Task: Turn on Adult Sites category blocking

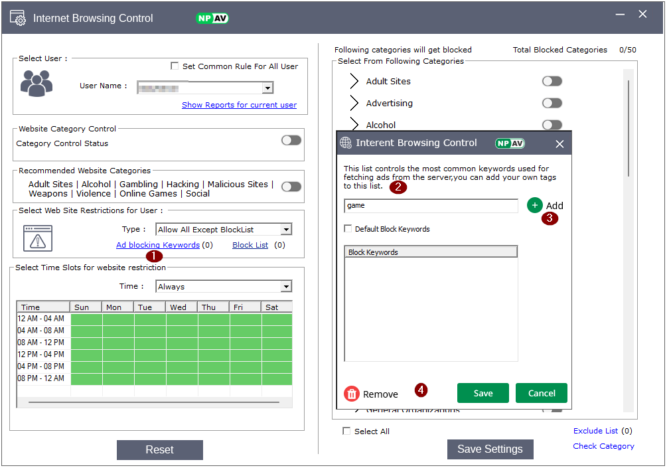Action: [x=552, y=81]
